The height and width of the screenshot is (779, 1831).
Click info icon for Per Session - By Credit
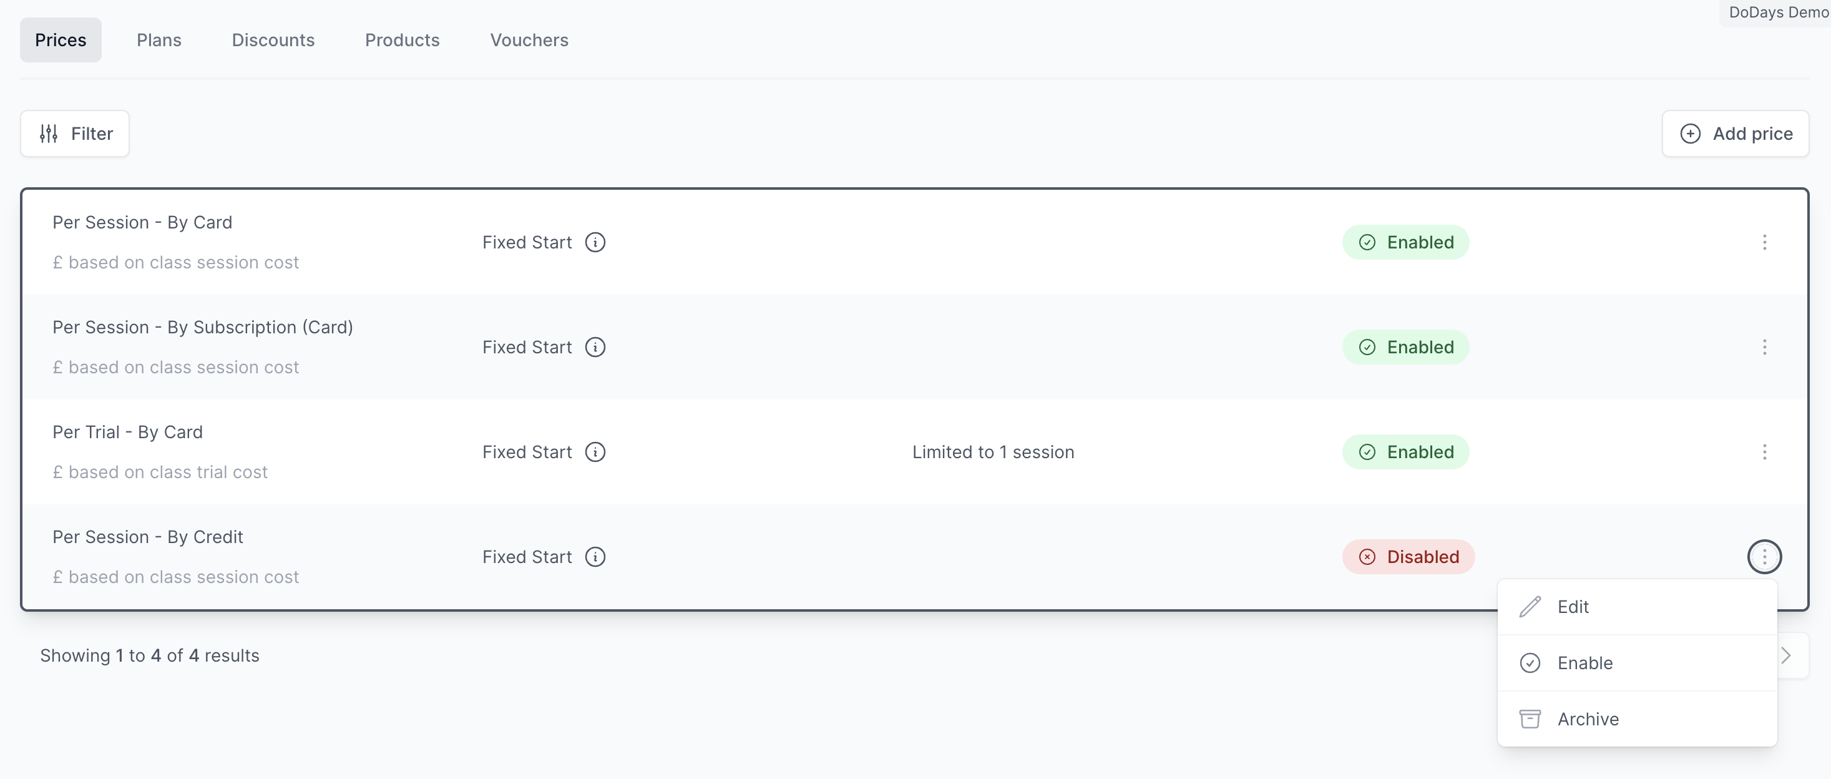tap(595, 557)
